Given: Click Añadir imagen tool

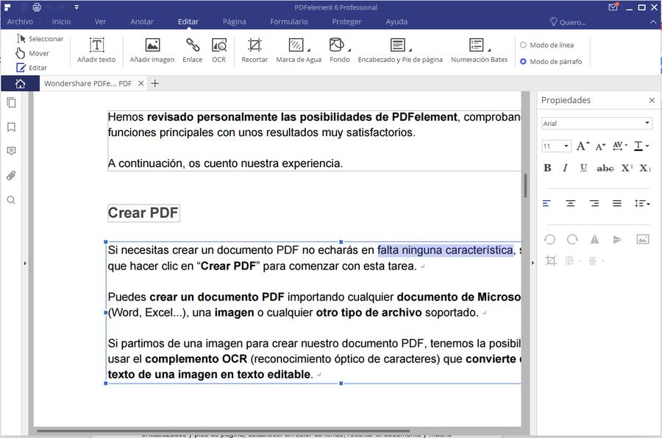Looking at the screenshot, I should point(152,50).
